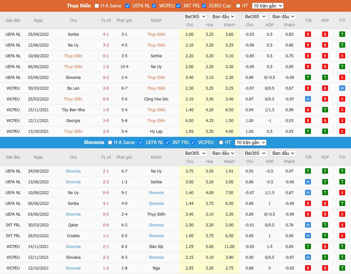The height and width of the screenshot is (274, 351).
Task: Uncheck EURO Cup filter checkbox
Action: click(204, 6)
